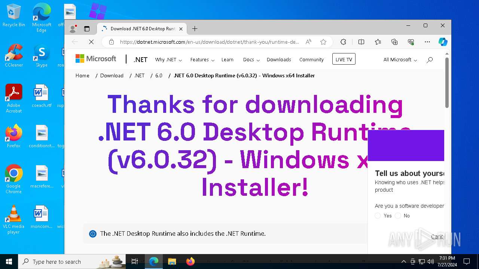Go to .NET breadcrumb
The height and width of the screenshot is (269, 479).
(x=139, y=75)
